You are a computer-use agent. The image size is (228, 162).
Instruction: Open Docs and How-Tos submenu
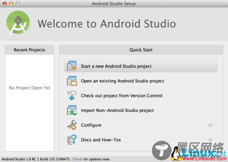click(x=141, y=140)
